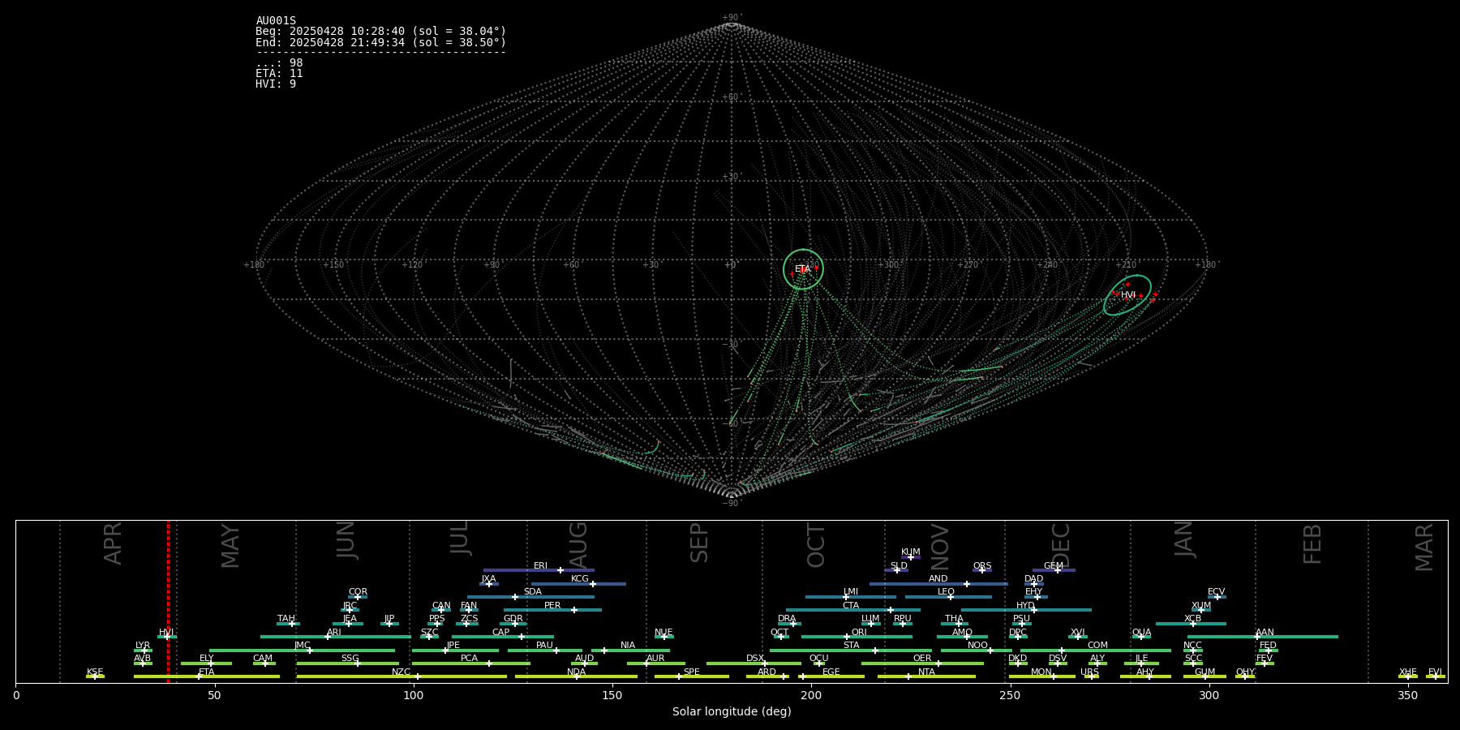
Task: Click the XCB shower label
Action: 1192,619
